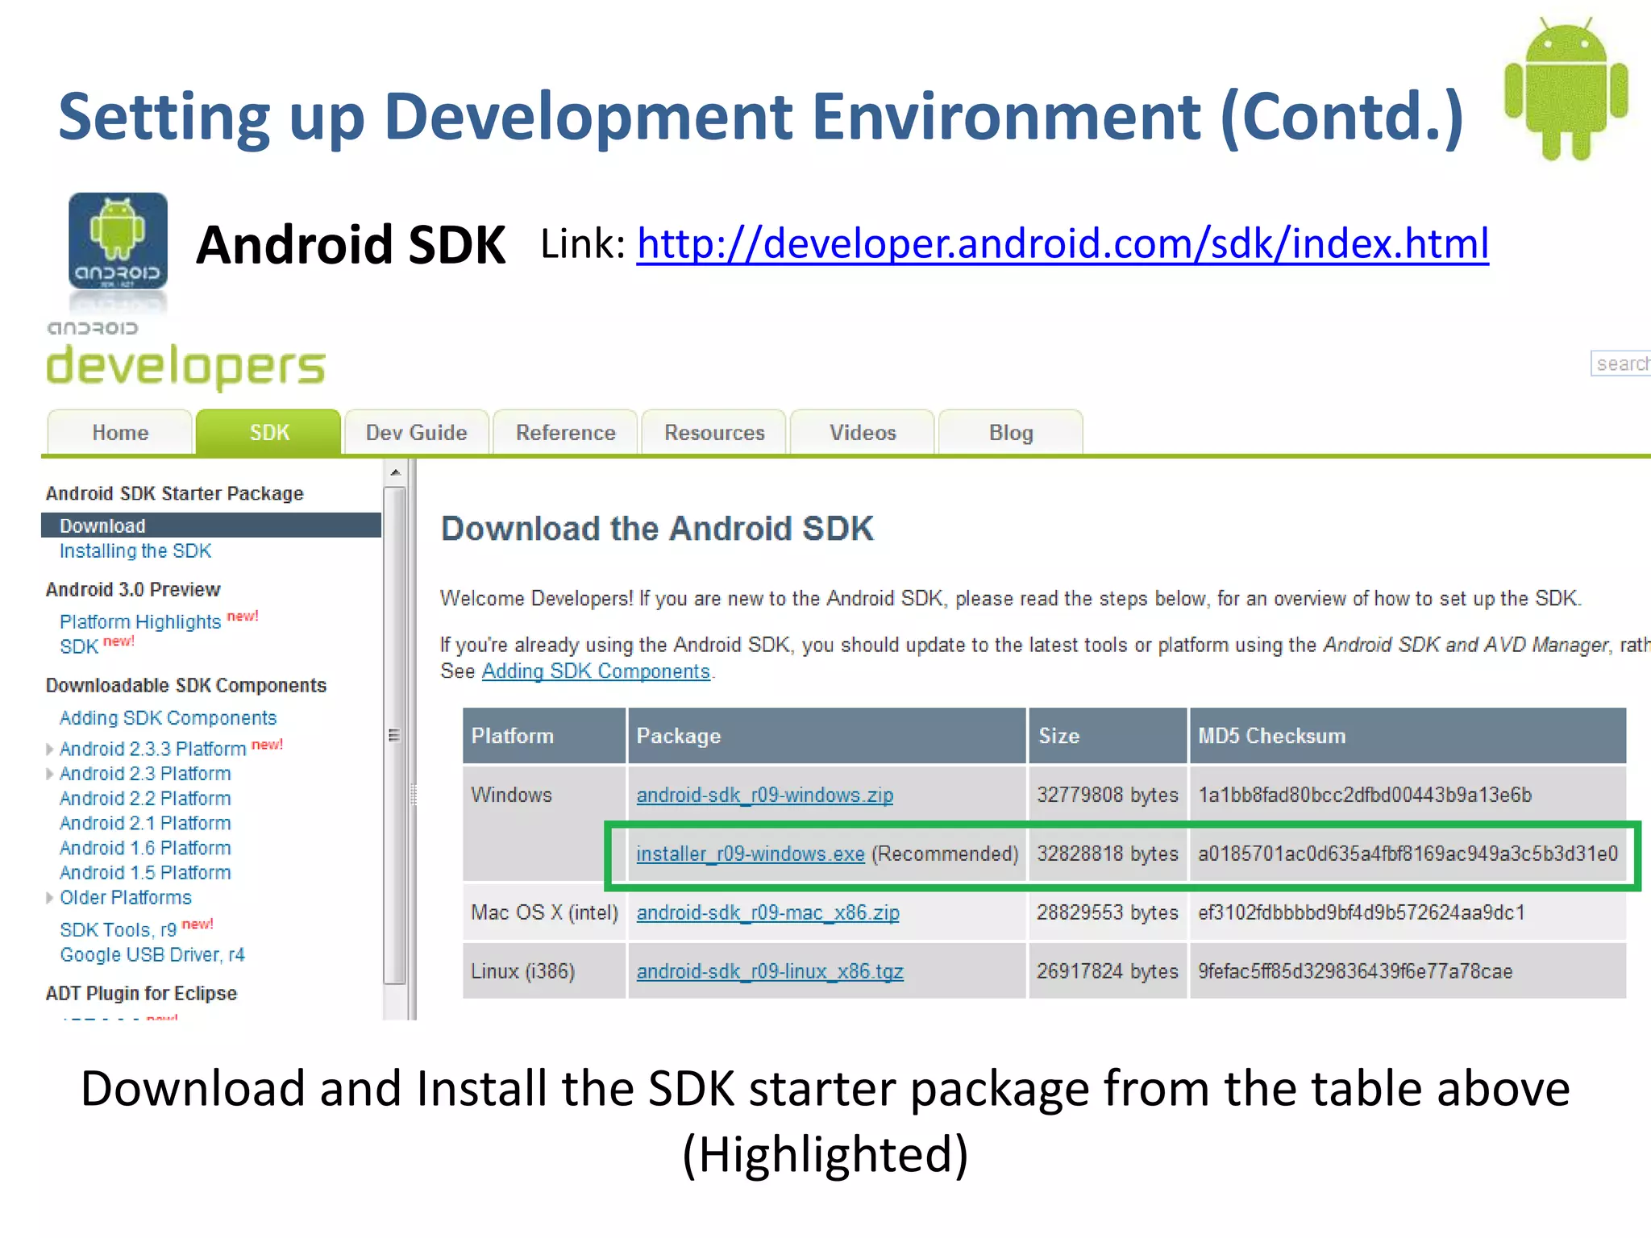
Task: Open Android 1.5 Platform link
Action: [145, 873]
